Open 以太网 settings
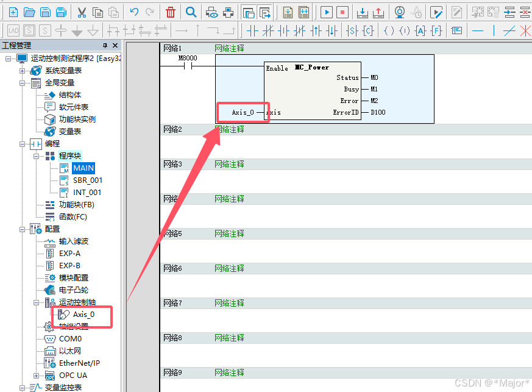 point(69,351)
